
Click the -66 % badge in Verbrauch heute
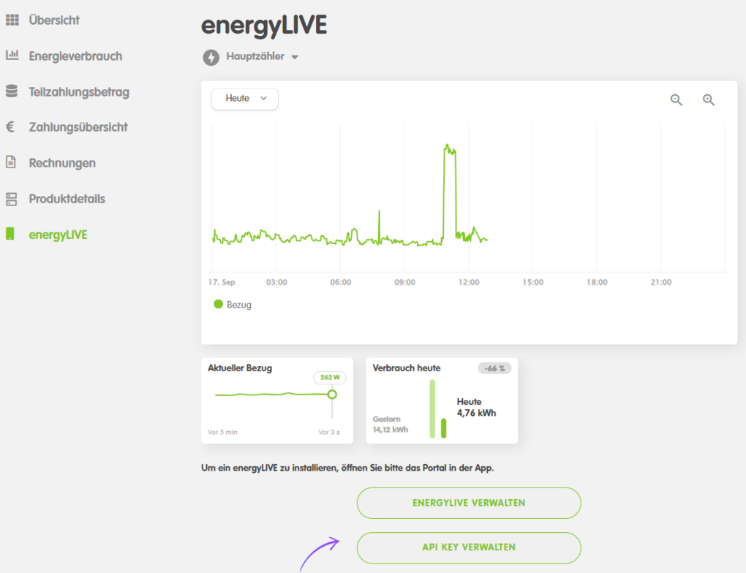495,368
